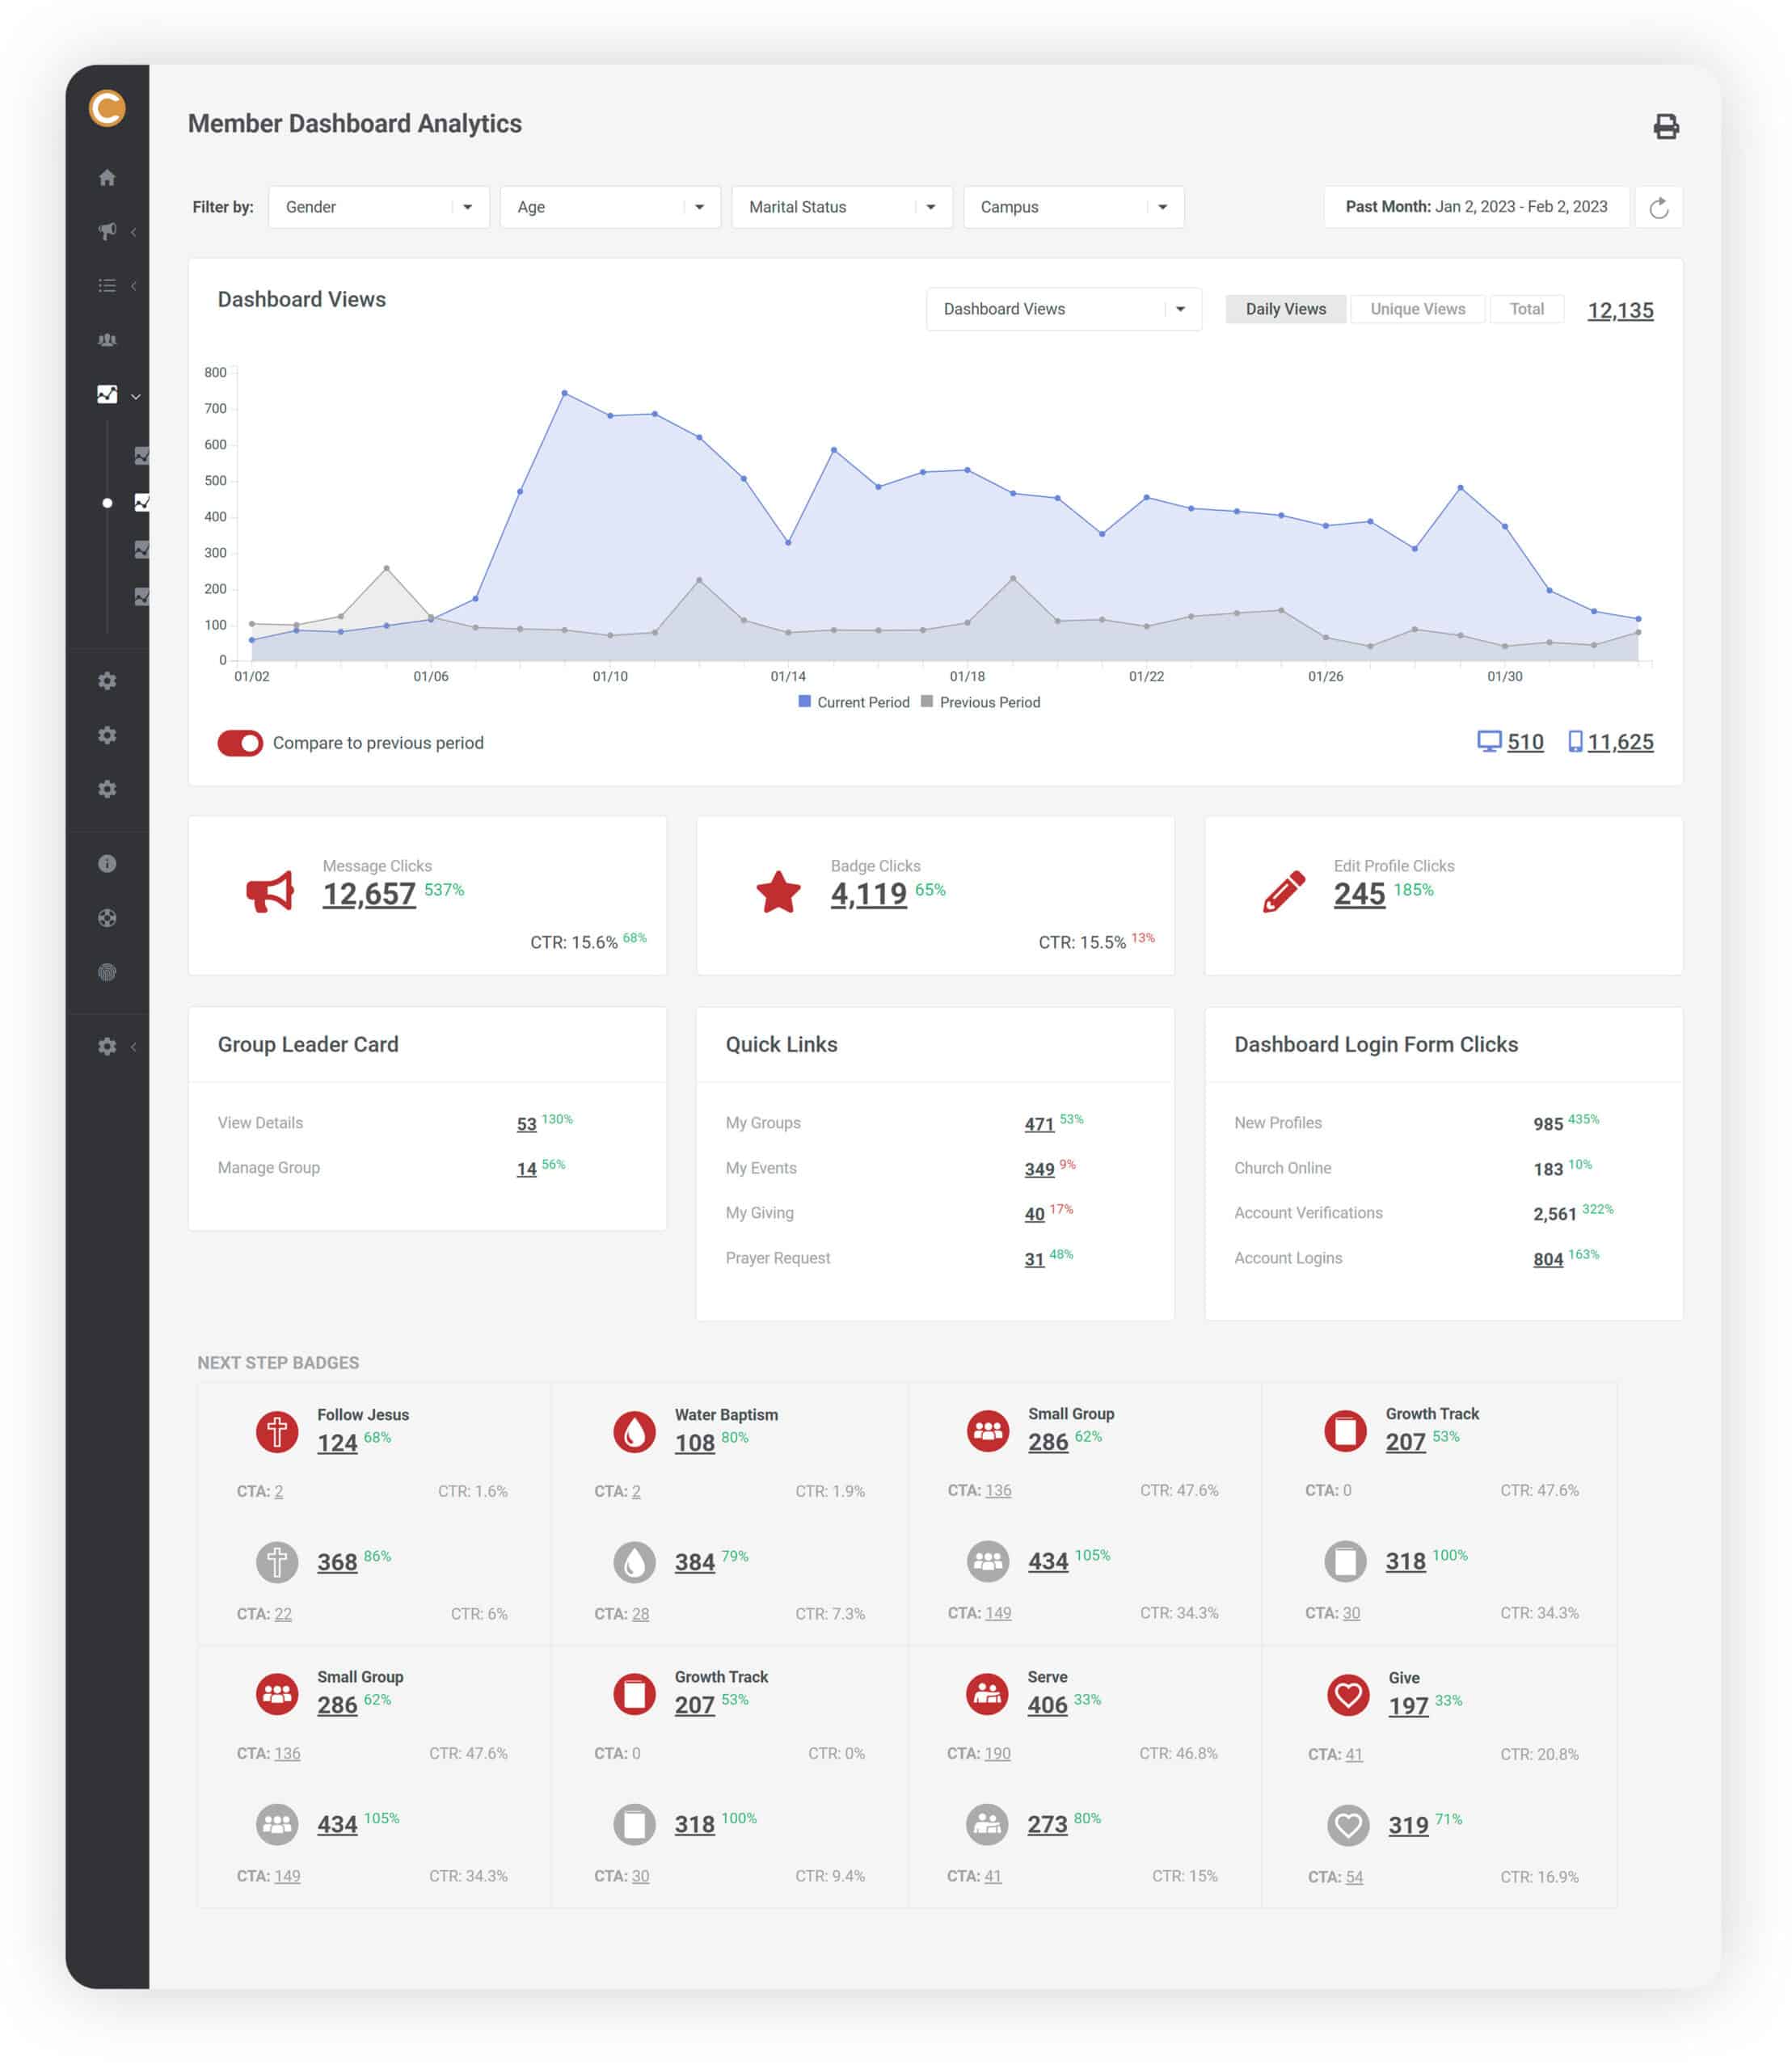Switch to Daily Views tab
1792x2069 pixels.
click(x=1285, y=309)
